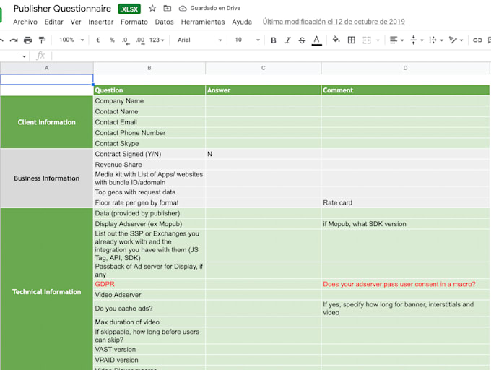Screen dimensions: 491x370
Task: Select the paint format roller icon
Action: coord(42,40)
